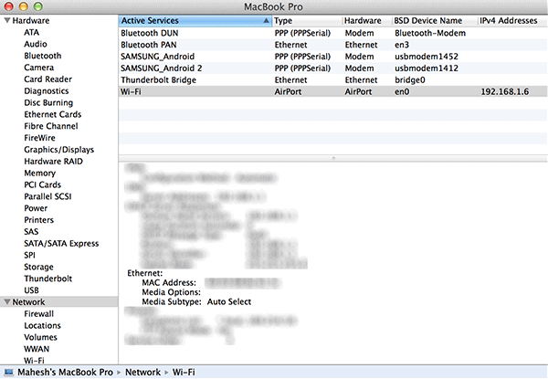
Task: Click the usbmodem1412 device name
Action: [x=427, y=68]
